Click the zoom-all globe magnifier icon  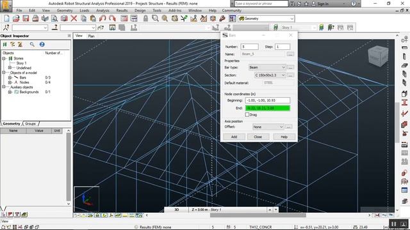click(x=165, y=19)
